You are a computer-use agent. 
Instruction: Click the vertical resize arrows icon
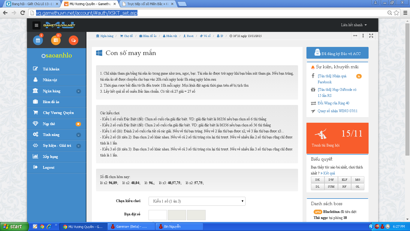click(363, 36)
